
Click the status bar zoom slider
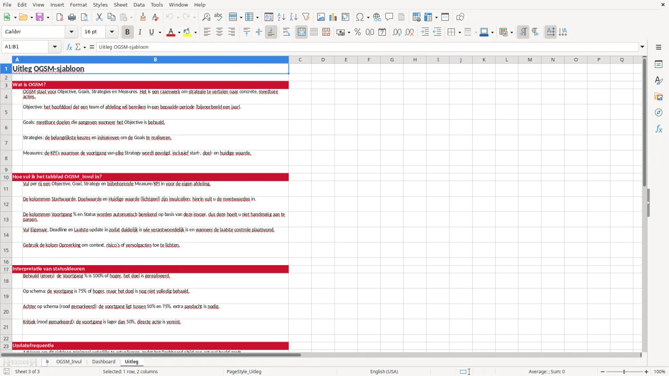(624, 372)
